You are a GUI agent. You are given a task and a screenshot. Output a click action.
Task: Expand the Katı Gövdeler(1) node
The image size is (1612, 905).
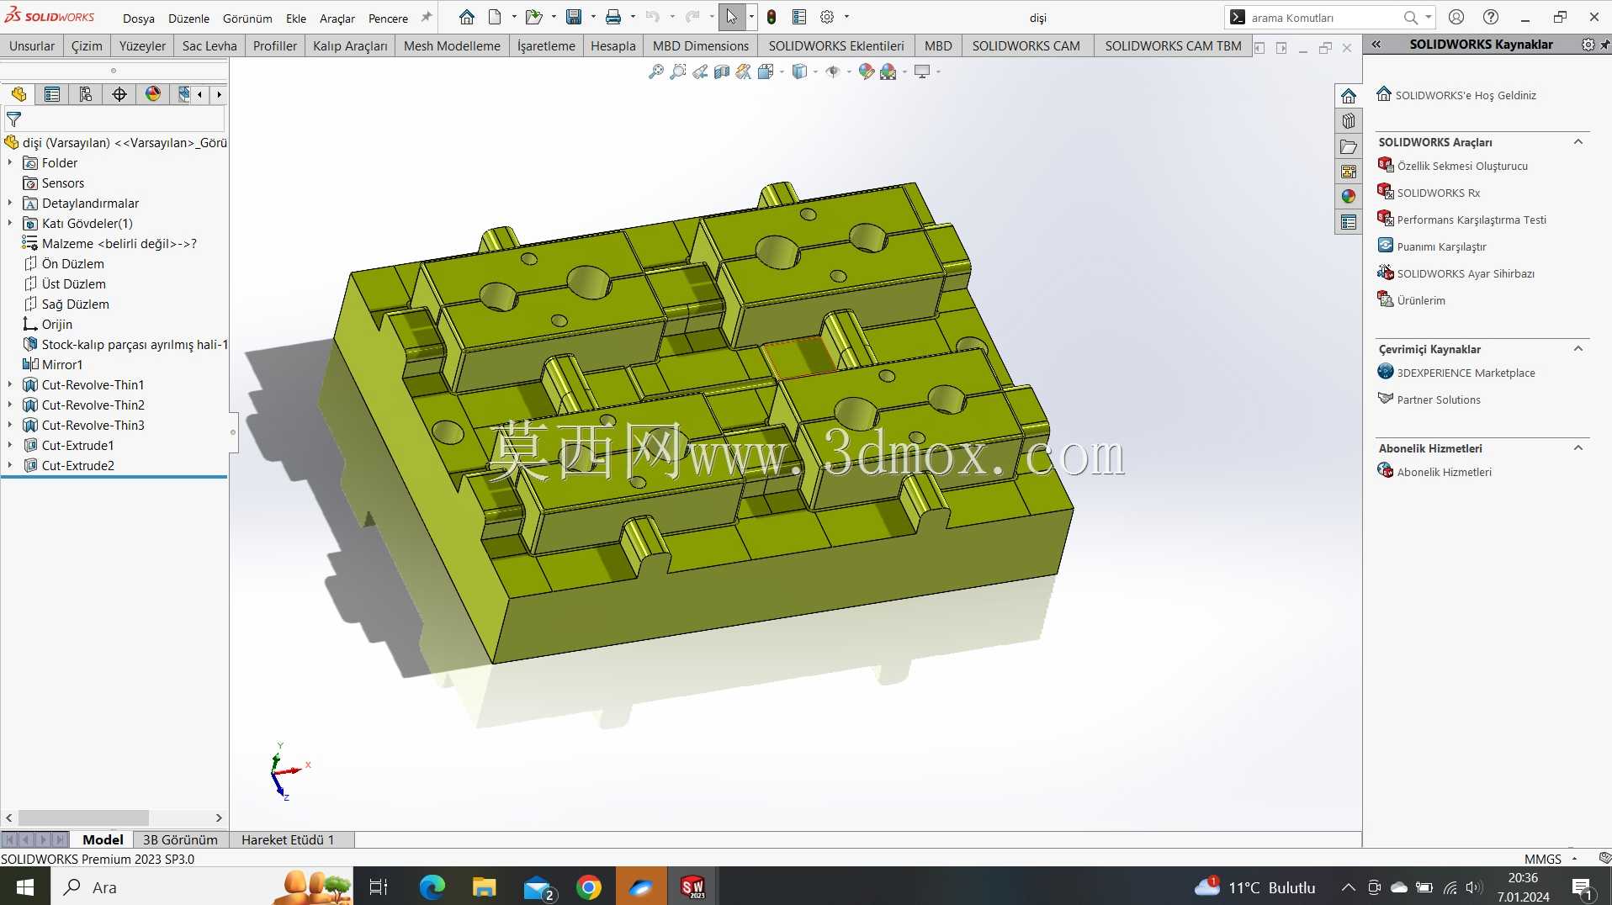[10, 223]
